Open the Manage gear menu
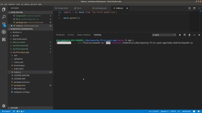This screenshot has height=113, width=202. (x=4, y=106)
